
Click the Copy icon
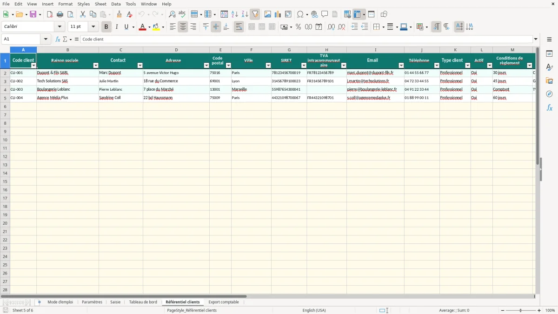[93, 14]
